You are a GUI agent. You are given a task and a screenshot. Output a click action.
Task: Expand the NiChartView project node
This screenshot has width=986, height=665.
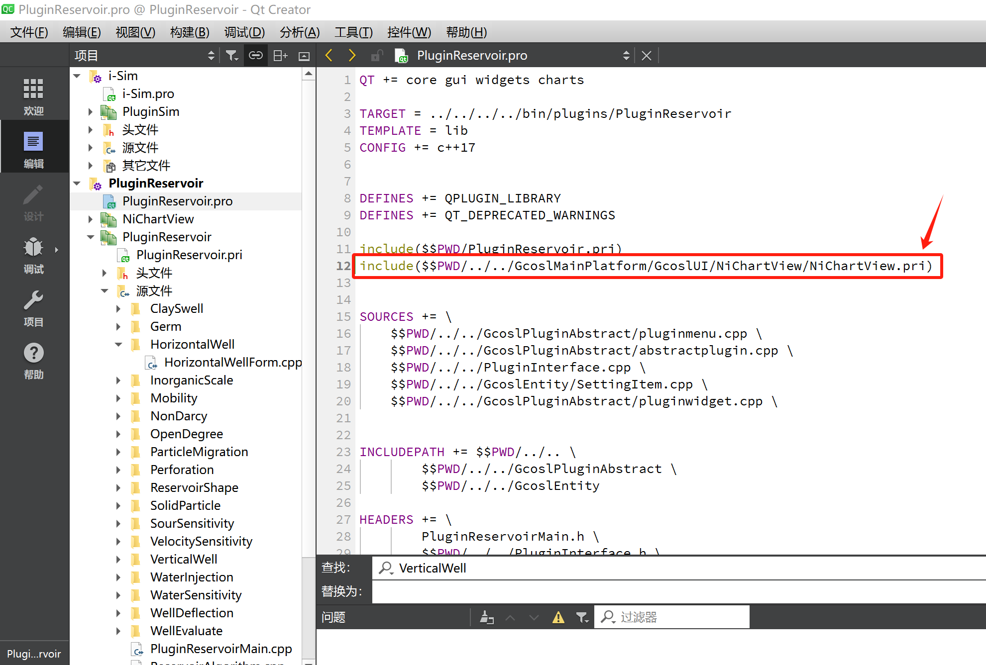point(91,219)
